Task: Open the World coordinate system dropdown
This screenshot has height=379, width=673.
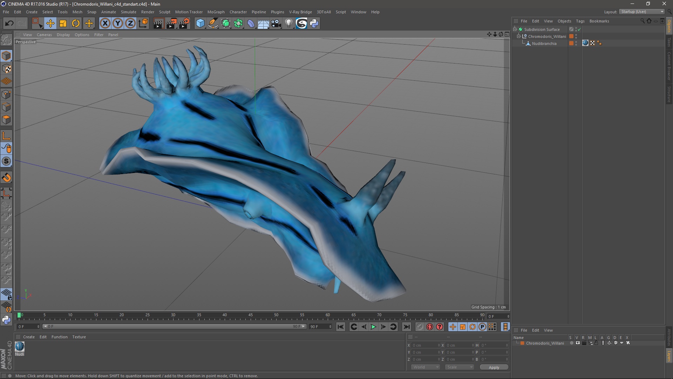Action: coord(425,367)
